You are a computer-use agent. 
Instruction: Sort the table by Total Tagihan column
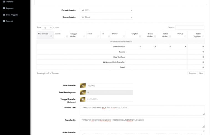pyautogui.click(x=196, y=35)
